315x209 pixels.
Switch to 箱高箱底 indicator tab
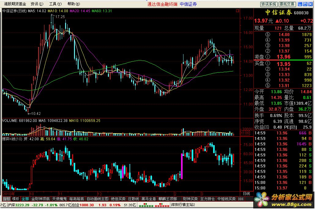pyautogui.click(x=76, y=199)
